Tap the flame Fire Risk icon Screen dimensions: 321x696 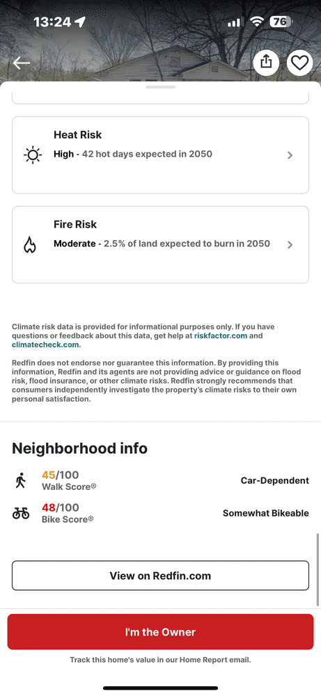30,244
